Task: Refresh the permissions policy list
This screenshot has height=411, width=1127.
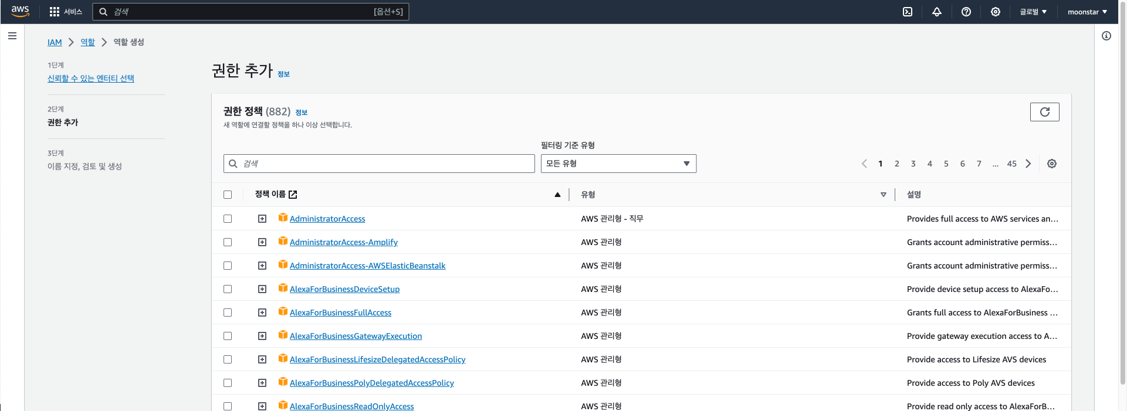Action: (x=1045, y=112)
